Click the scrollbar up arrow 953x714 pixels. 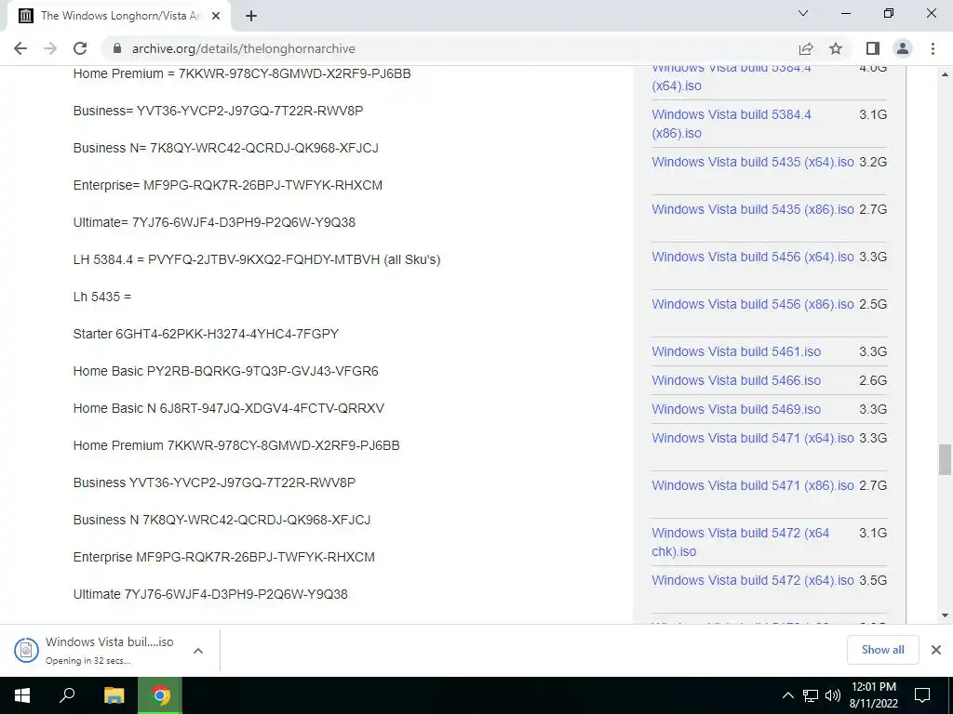pyautogui.click(x=945, y=74)
